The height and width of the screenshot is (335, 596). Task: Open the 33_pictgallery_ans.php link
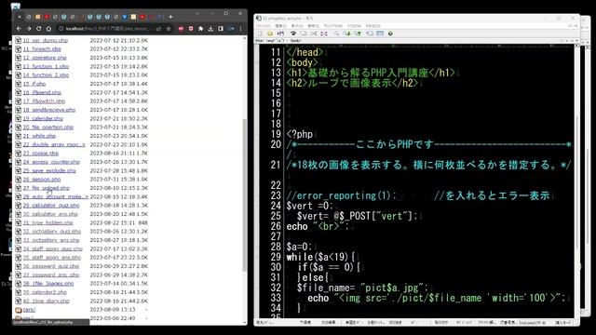(51, 240)
